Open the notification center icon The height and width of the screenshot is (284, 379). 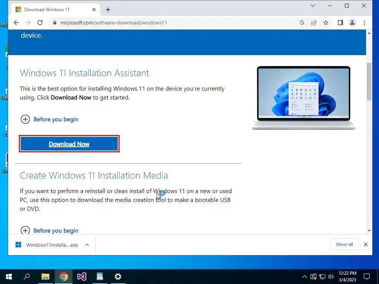point(367,277)
